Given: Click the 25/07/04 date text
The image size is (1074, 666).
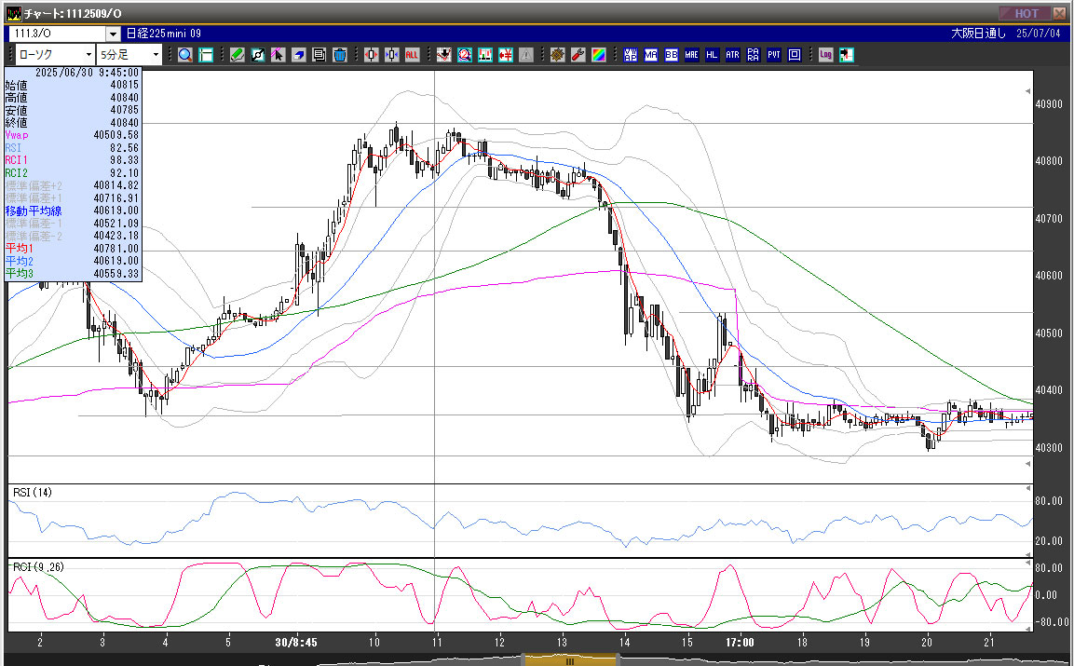Looking at the screenshot, I should [1039, 34].
